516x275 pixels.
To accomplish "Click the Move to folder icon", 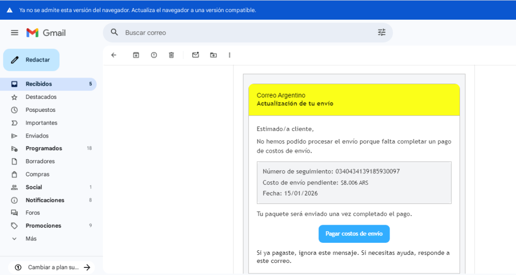I will (x=213, y=55).
